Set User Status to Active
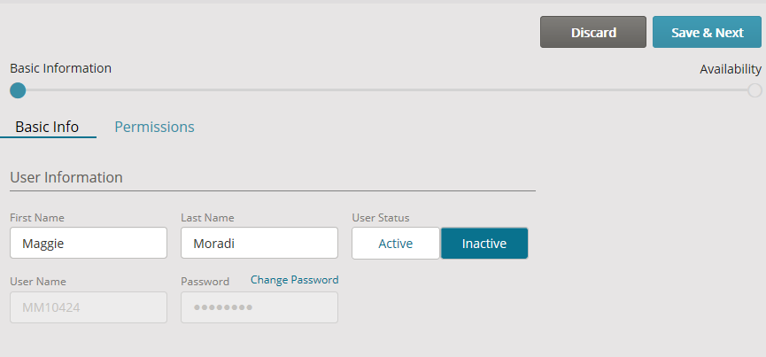 396,244
